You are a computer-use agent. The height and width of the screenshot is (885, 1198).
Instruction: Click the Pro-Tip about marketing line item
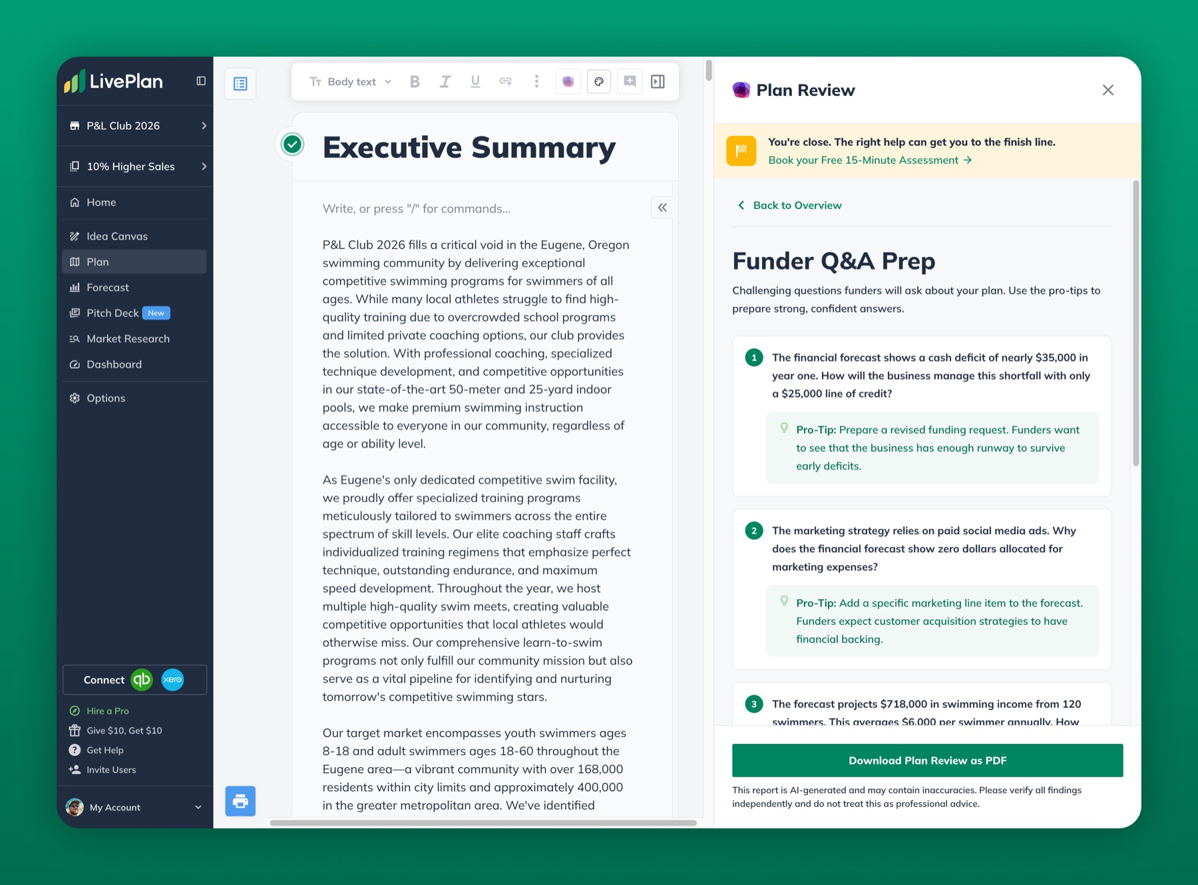click(x=932, y=621)
